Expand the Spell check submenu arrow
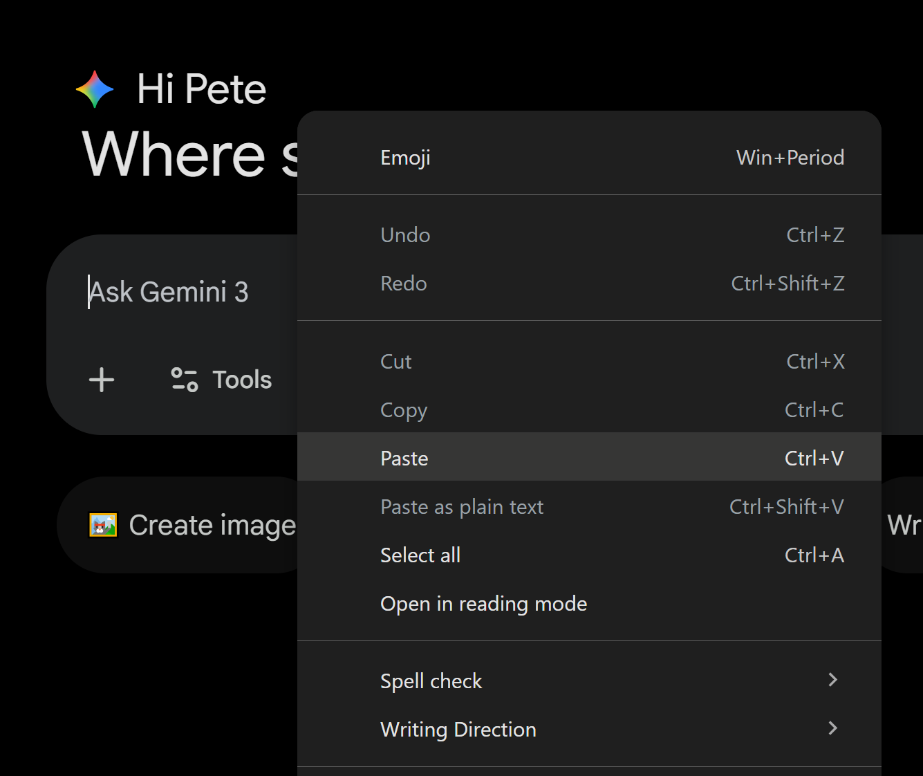This screenshot has height=776, width=923. 832,681
